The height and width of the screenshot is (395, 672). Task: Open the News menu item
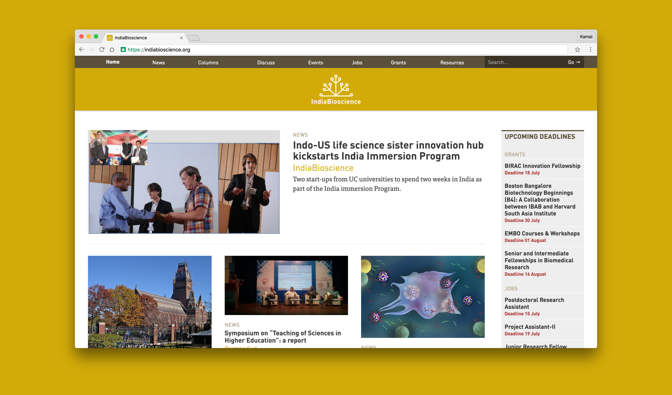pos(159,62)
